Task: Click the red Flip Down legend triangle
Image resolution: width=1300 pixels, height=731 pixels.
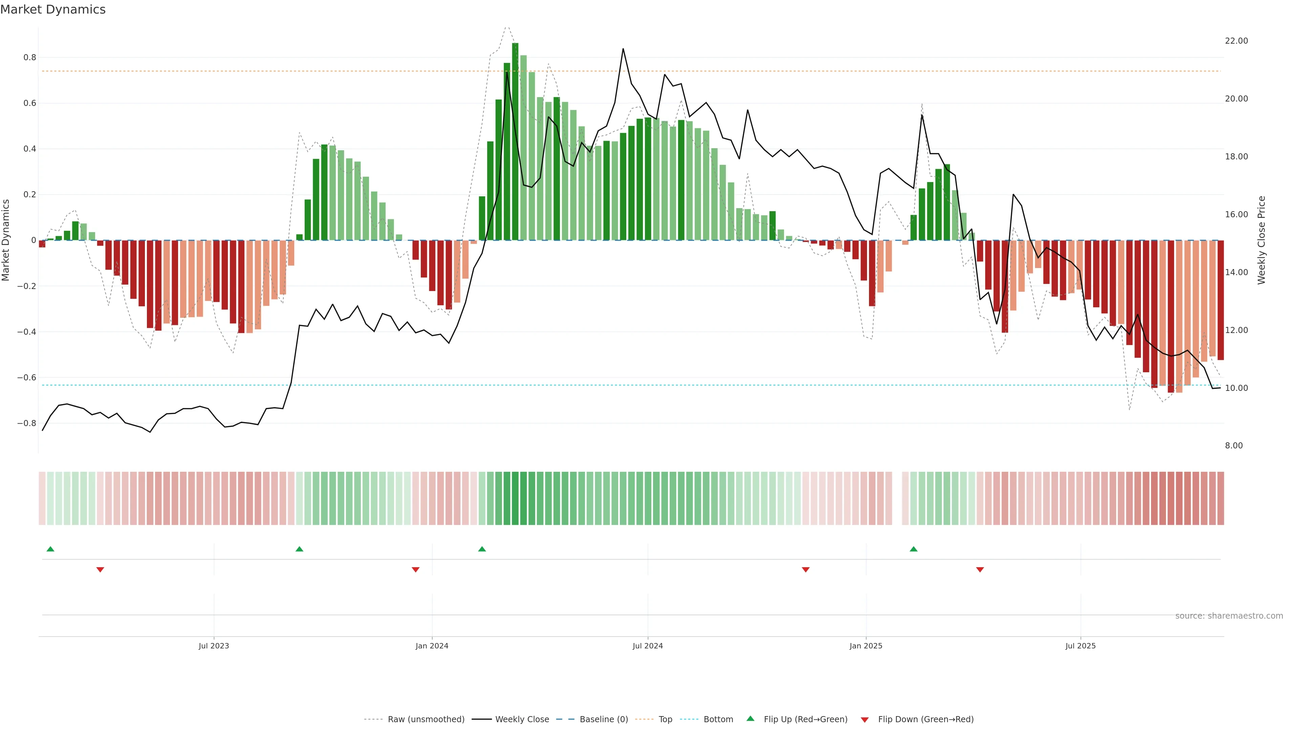Action: (x=865, y=719)
